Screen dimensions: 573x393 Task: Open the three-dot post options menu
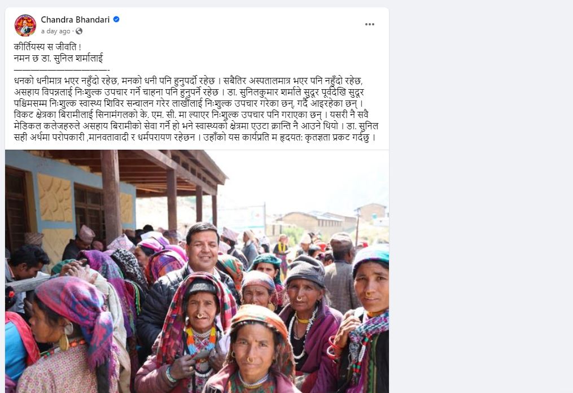click(x=369, y=24)
